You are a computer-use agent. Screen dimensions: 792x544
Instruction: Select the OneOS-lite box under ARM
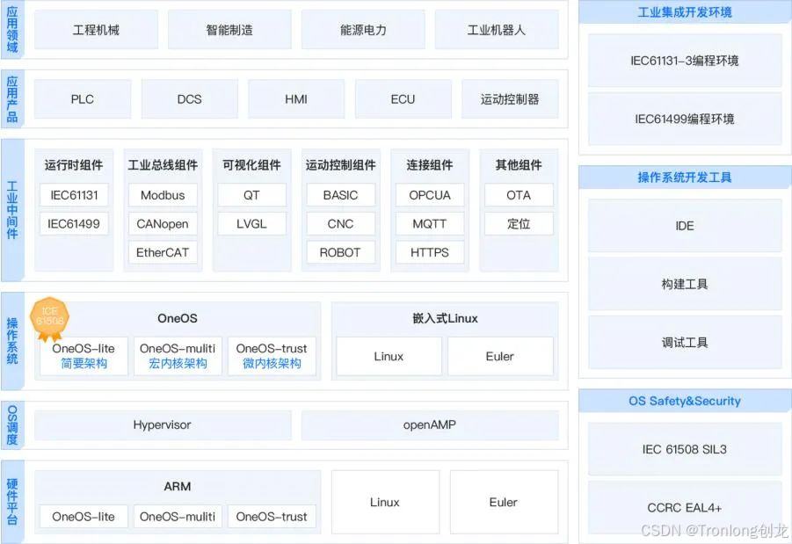coord(84,517)
